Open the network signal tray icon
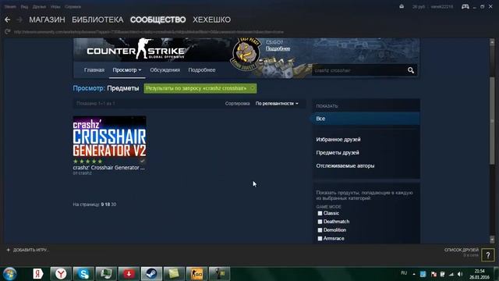The height and width of the screenshot is (281, 499). 451,274
